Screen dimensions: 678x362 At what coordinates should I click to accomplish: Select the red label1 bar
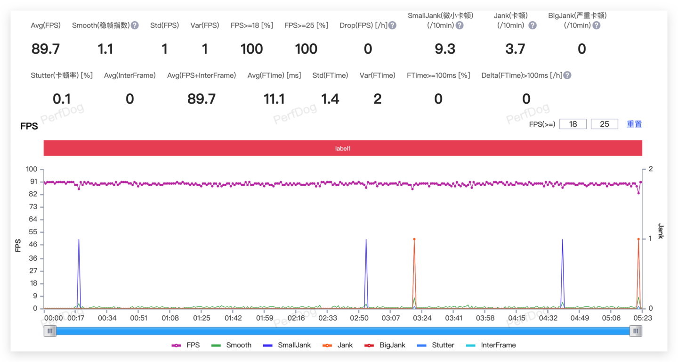click(x=343, y=148)
